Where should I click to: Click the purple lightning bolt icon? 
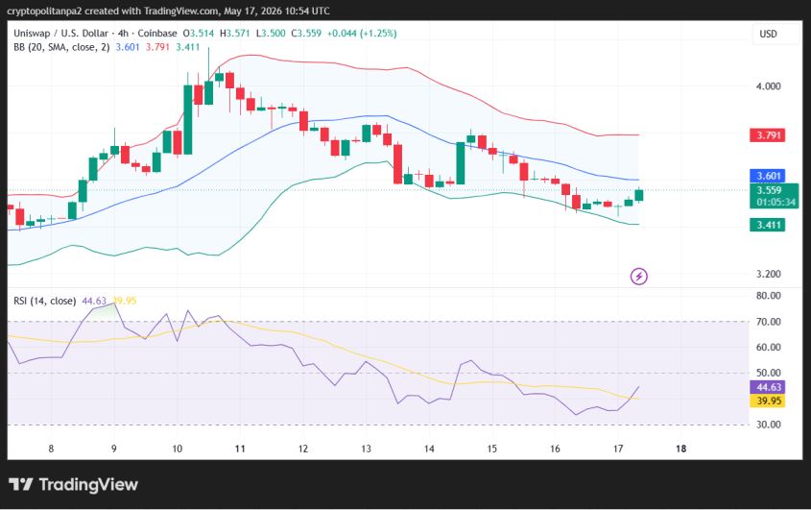tap(639, 277)
